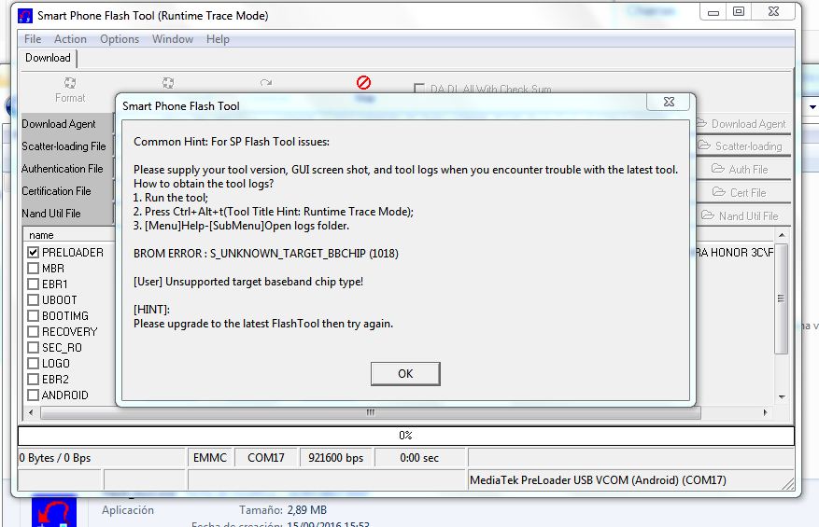Viewport: 819px width, 527px height.
Task: Uncheck the PRELOADER checkbox
Action: tap(33, 253)
